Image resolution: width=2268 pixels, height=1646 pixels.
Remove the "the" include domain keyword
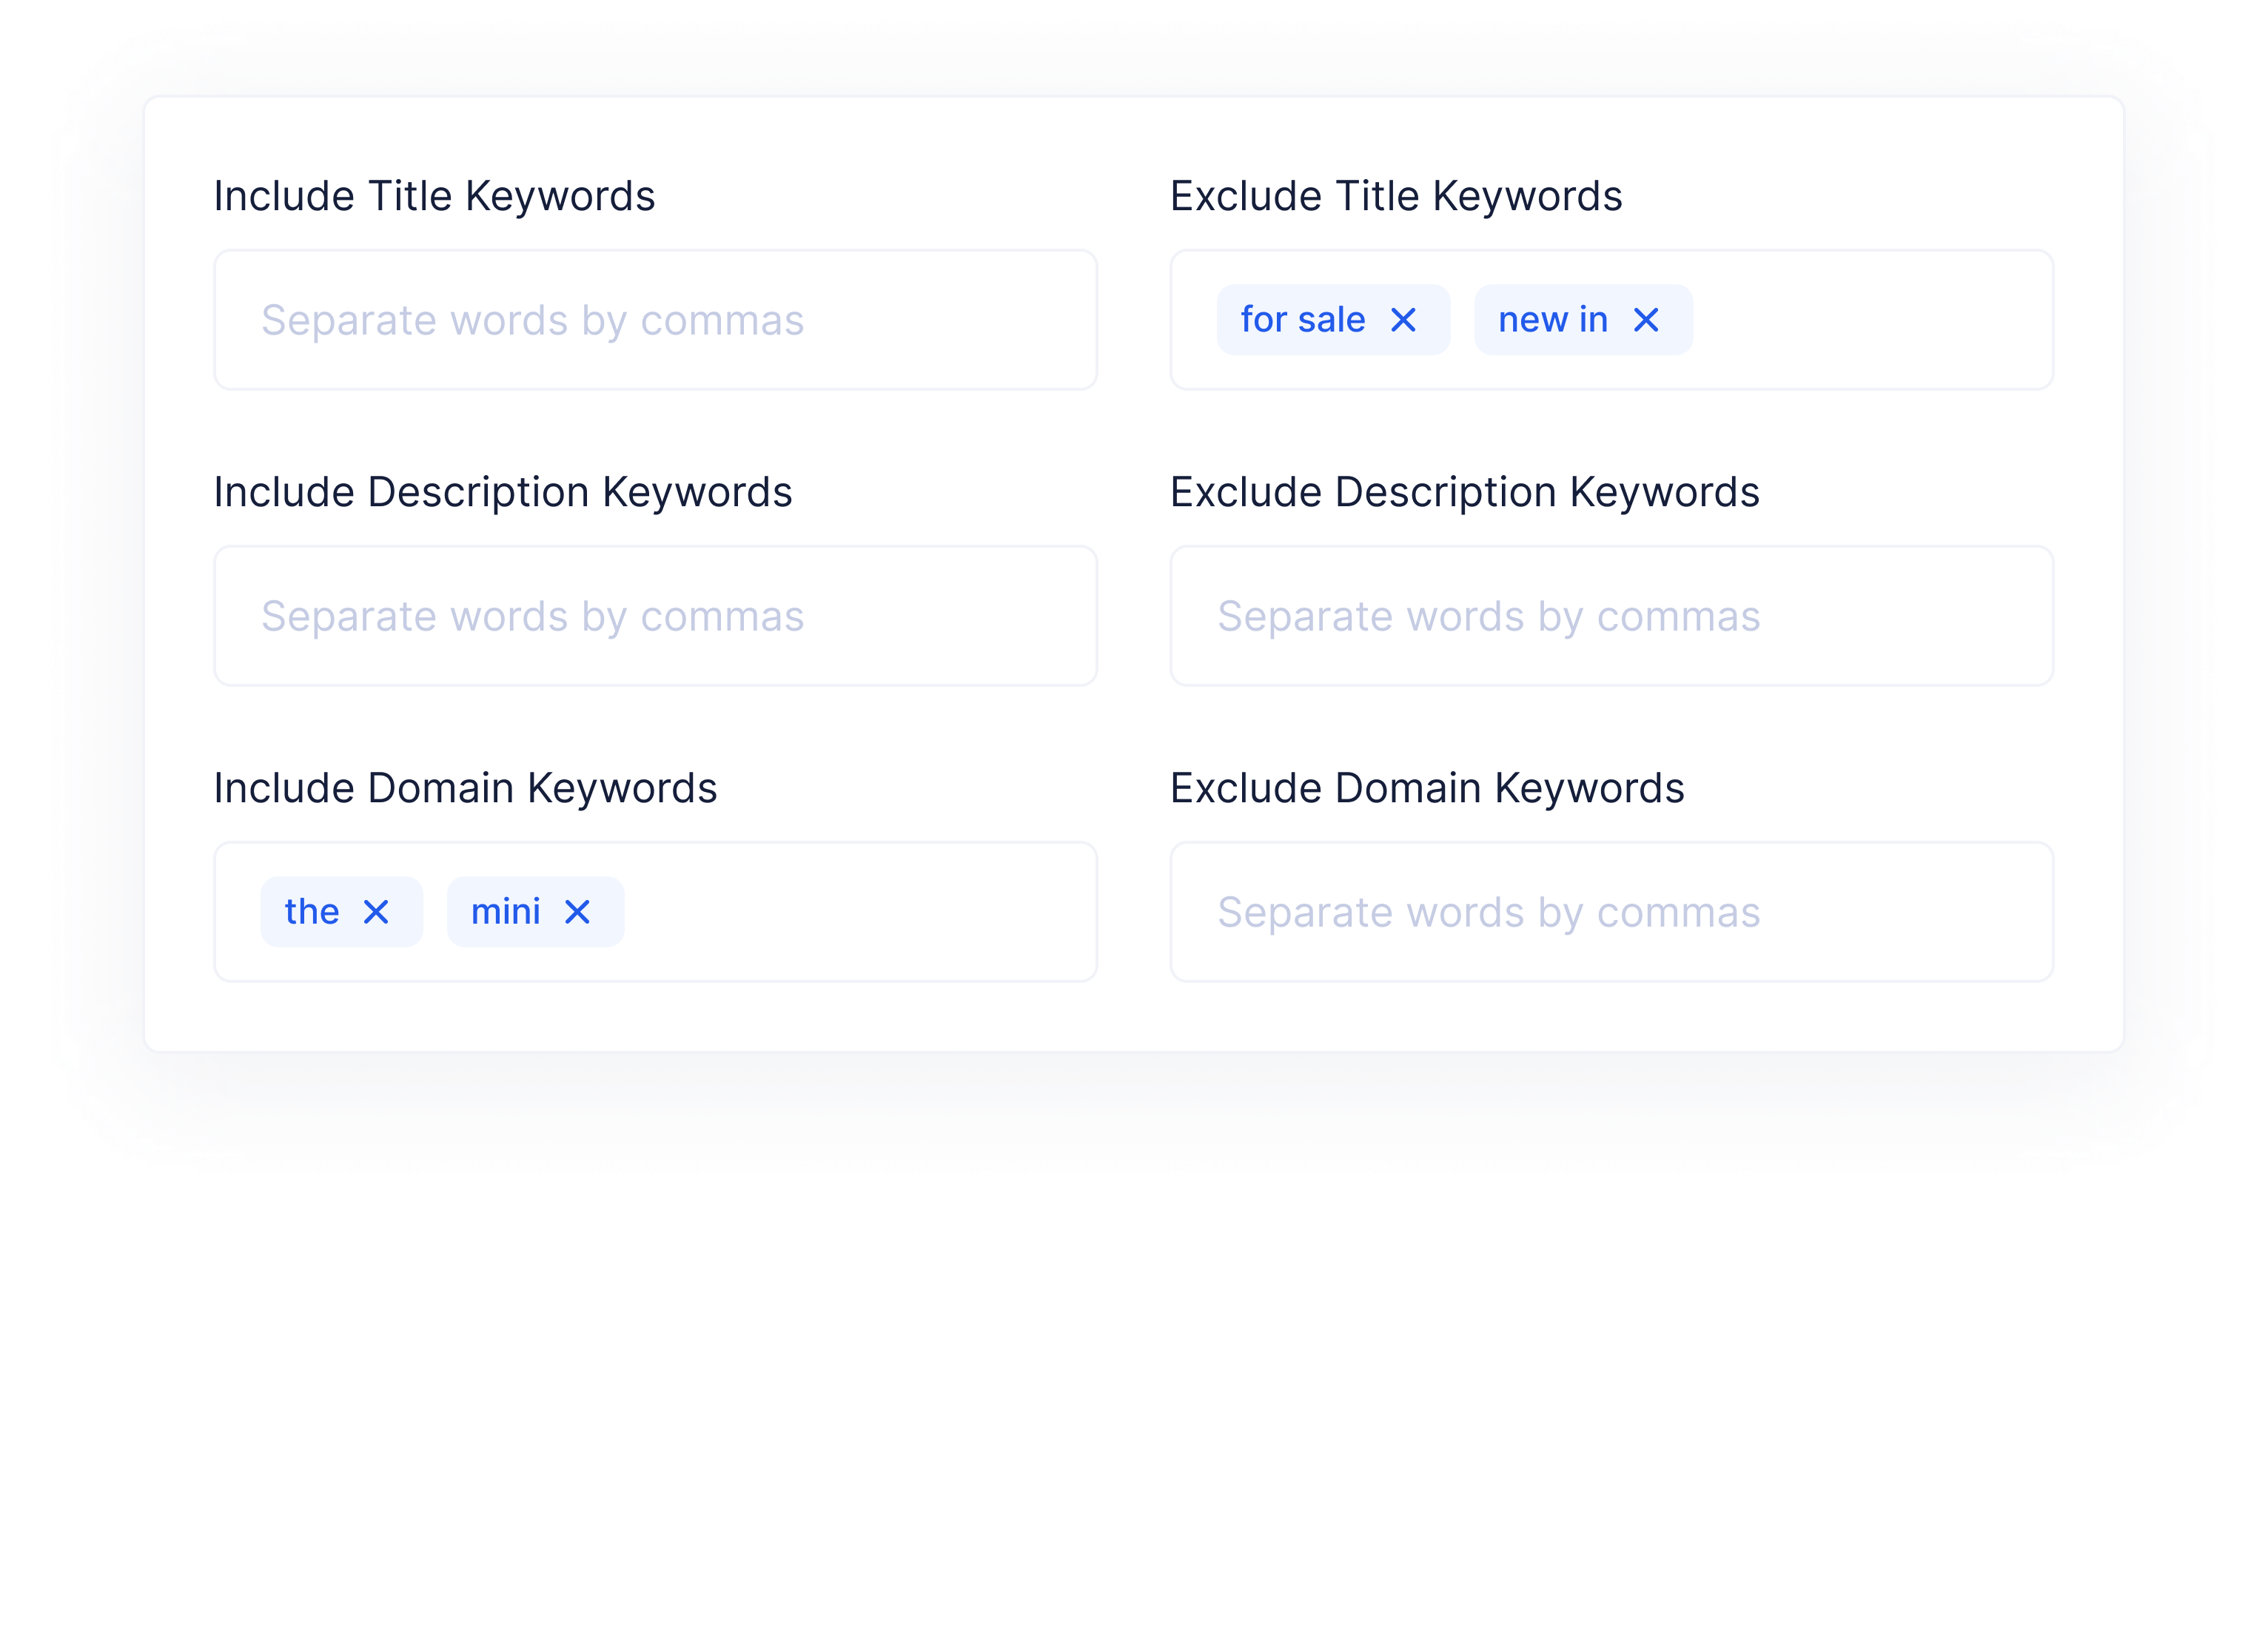pos(377,911)
